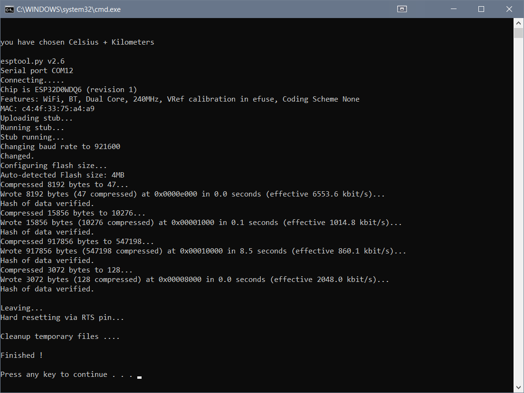
Task: Click the "Finished !" output line
Action: pyautogui.click(x=21, y=356)
